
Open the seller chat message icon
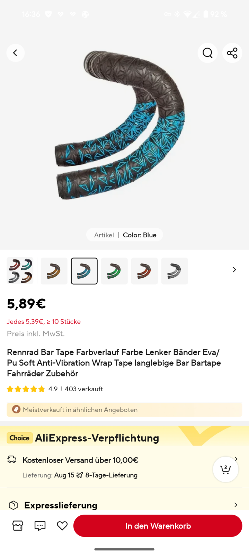[x=40, y=526]
